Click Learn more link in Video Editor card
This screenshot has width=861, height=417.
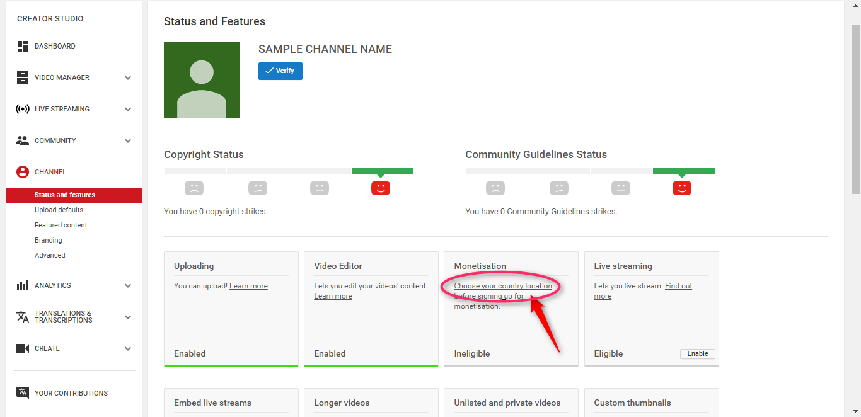pyautogui.click(x=333, y=296)
